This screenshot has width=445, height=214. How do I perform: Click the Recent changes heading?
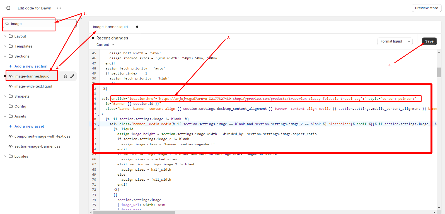(x=112, y=38)
